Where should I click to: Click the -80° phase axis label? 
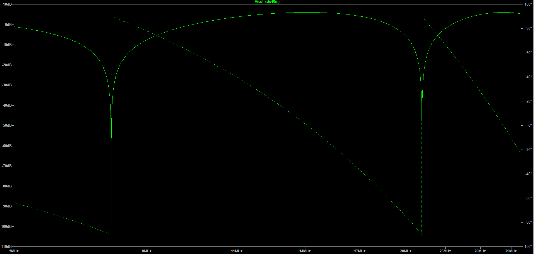click(528, 223)
